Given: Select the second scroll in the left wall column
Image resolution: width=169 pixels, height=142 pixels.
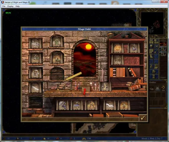Looking at the screenshot, I should click(x=35, y=58).
